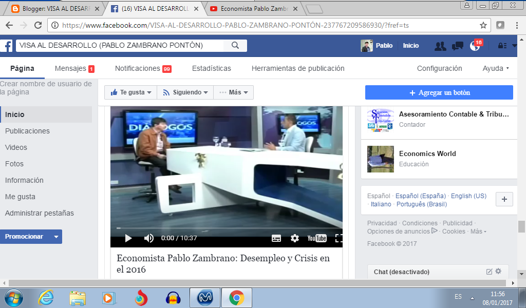Viewport: 526px width, 308px height.
Task: Open the Mensajes tab
Action: point(74,68)
